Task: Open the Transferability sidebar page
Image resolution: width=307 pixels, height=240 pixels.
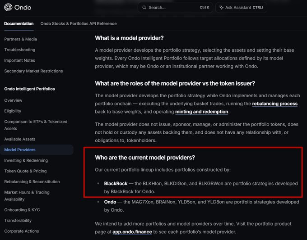Action: pyautogui.click(x=18, y=221)
